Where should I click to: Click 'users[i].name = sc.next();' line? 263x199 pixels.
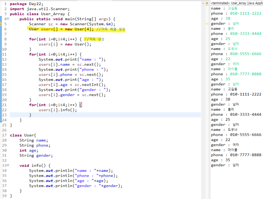[70, 65]
